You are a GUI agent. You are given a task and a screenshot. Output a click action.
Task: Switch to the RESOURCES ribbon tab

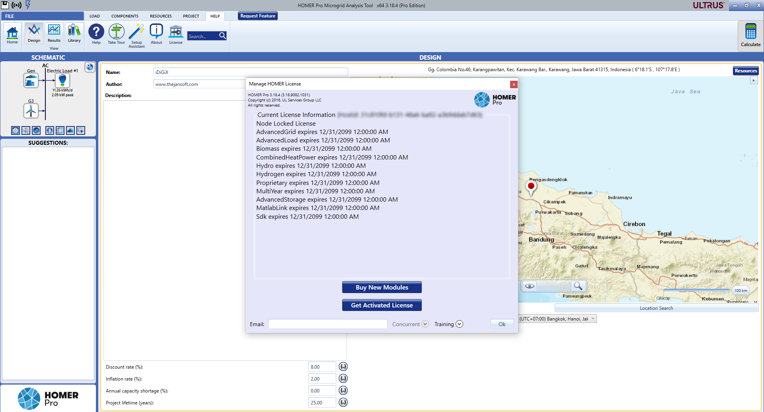161,16
